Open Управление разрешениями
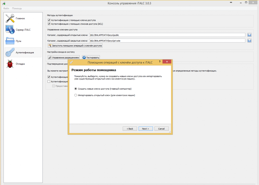The image size is (259, 185). coord(63,57)
